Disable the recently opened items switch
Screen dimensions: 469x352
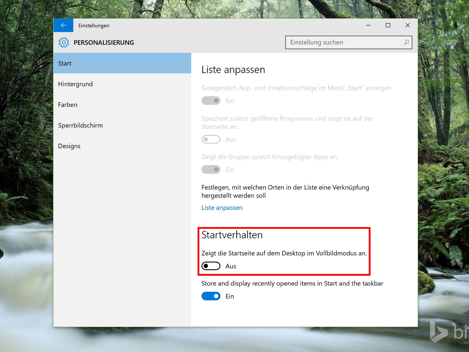point(211,296)
